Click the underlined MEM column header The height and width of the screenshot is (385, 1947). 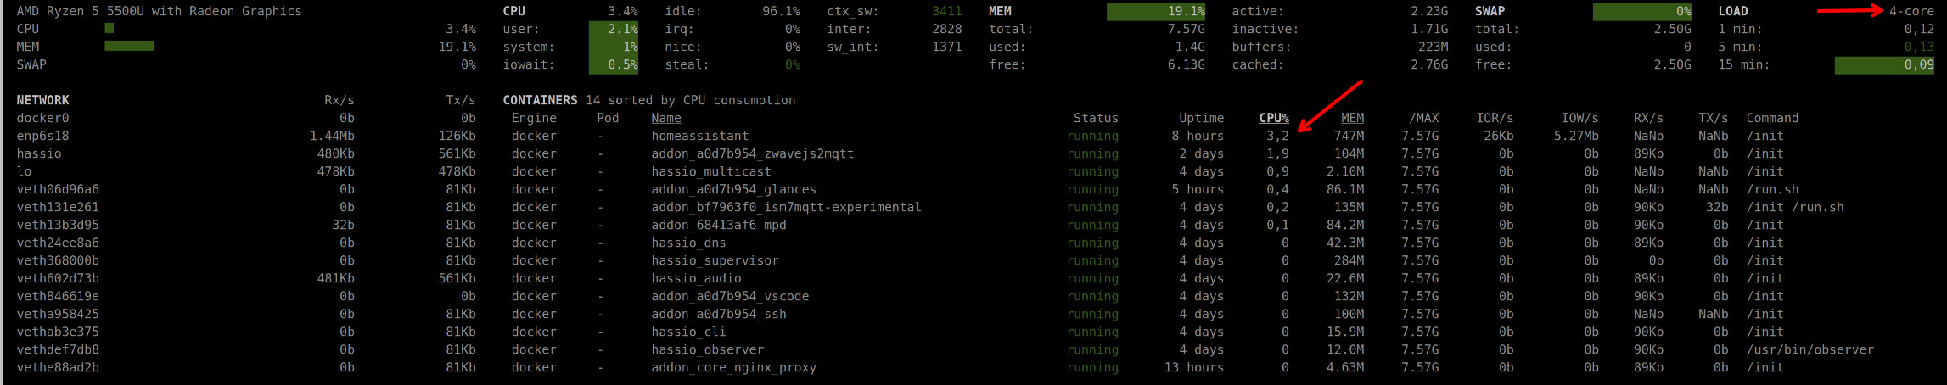[1352, 118]
